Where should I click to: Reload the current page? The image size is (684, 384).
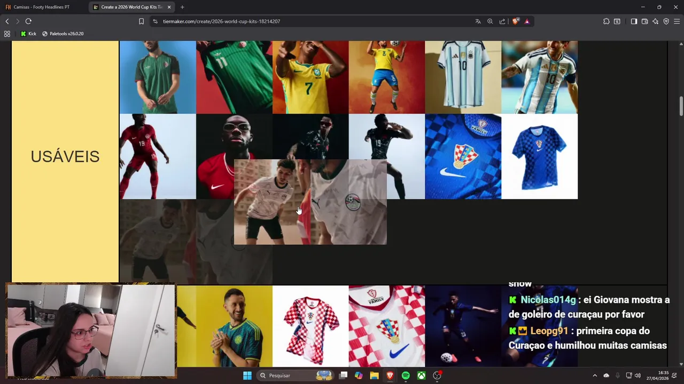[28, 21]
